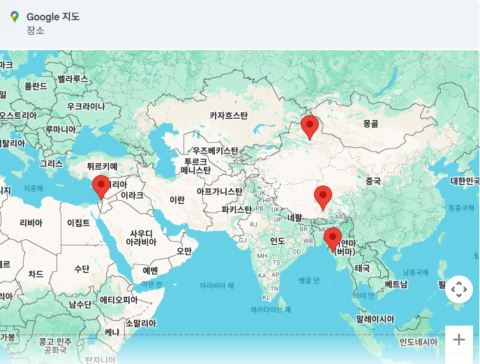The width and height of the screenshot is (480, 364).
Task: Click the 사우디 아라비아 label
Action: pyautogui.click(x=141, y=238)
